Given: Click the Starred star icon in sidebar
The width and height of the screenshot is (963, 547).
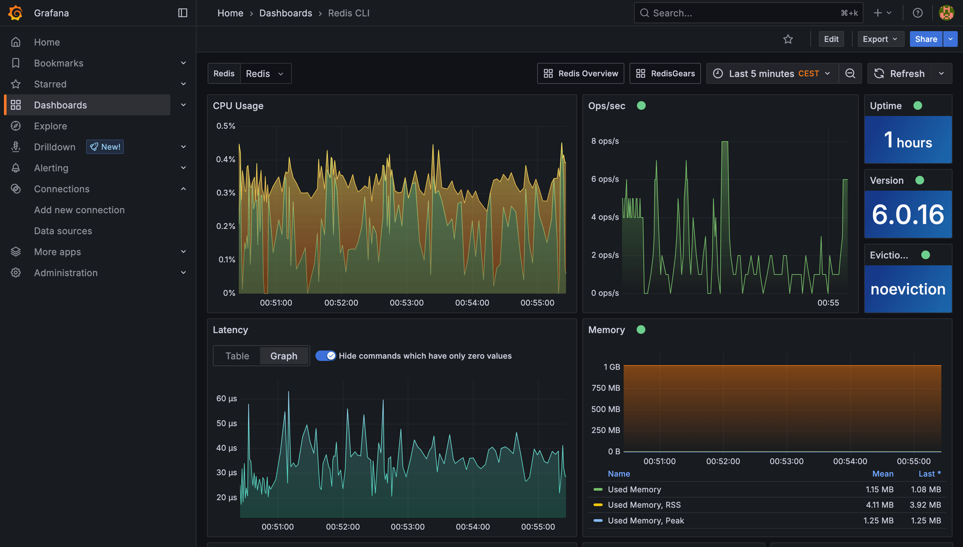Looking at the screenshot, I should pyautogui.click(x=15, y=84).
